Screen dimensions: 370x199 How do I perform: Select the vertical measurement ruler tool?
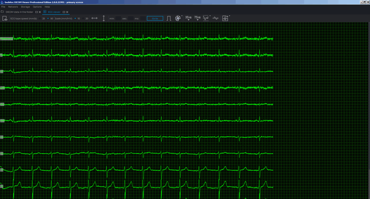point(104,19)
